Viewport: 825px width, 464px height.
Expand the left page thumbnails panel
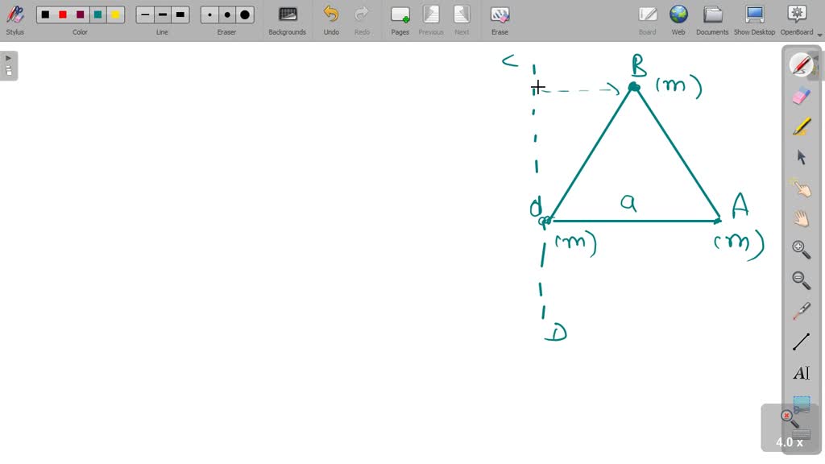pos(9,65)
